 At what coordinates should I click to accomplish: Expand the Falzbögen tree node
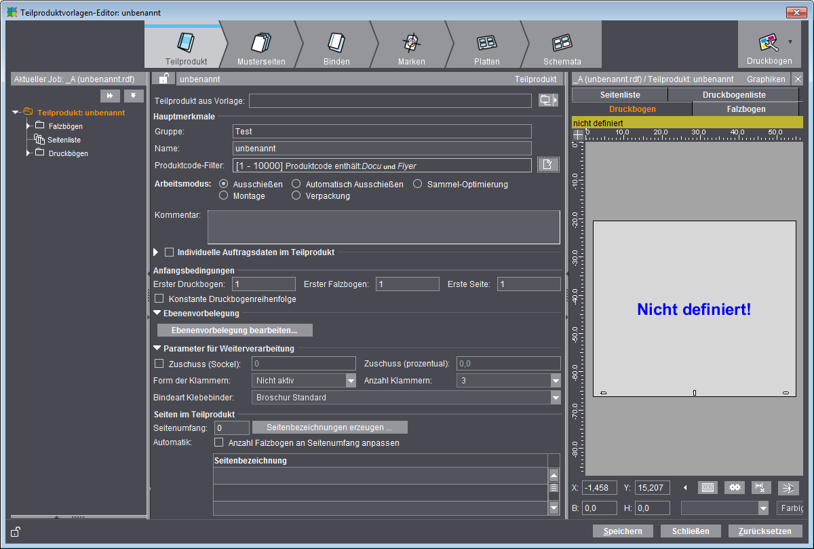pos(28,126)
